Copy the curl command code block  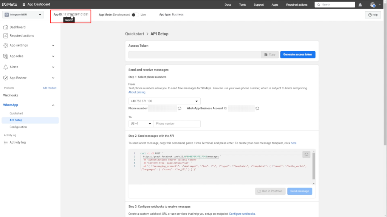tap(306, 154)
